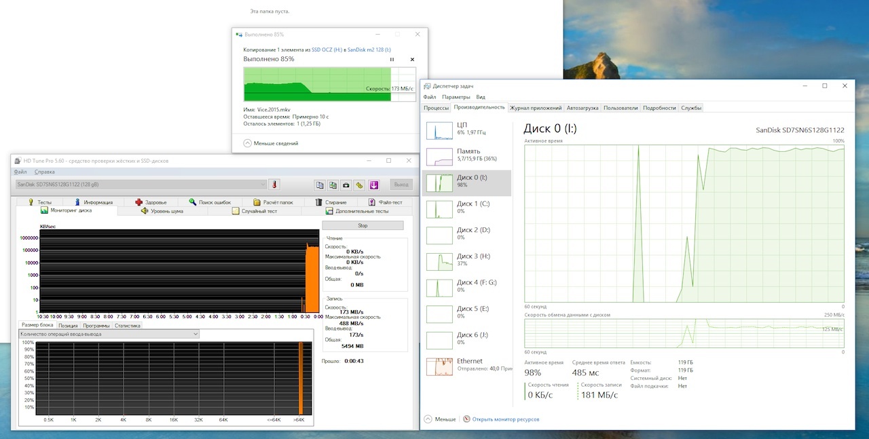Switch to Процессы tab in Task Manager

(x=436, y=108)
